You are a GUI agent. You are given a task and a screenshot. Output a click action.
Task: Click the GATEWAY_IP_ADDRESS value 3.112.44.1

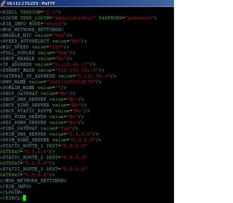point(93,76)
